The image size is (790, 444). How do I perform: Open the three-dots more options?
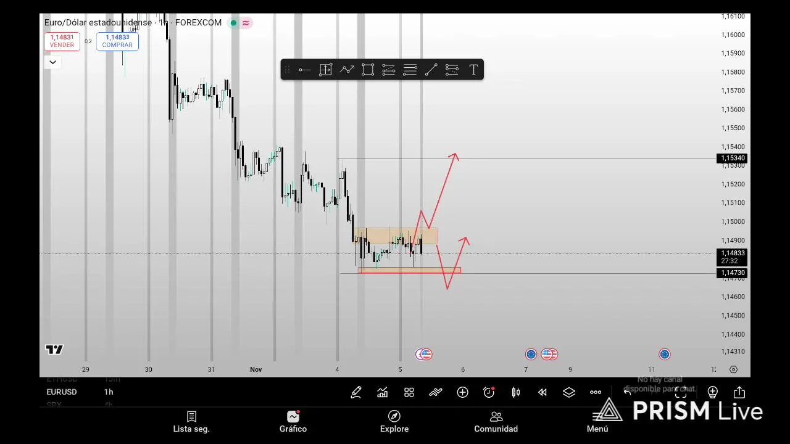(x=596, y=392)
